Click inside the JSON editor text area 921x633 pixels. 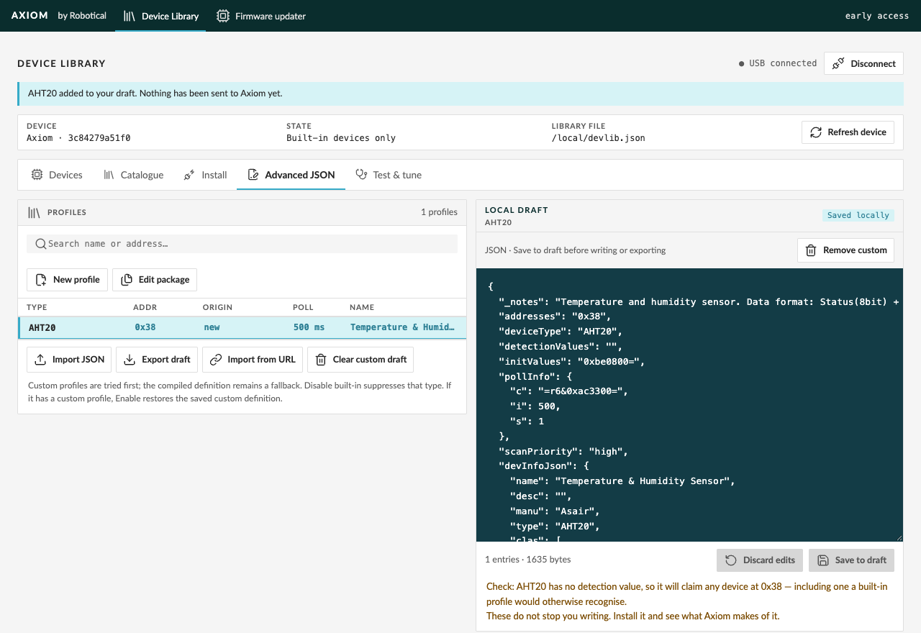pyautogui.click(x=689, y=405)
